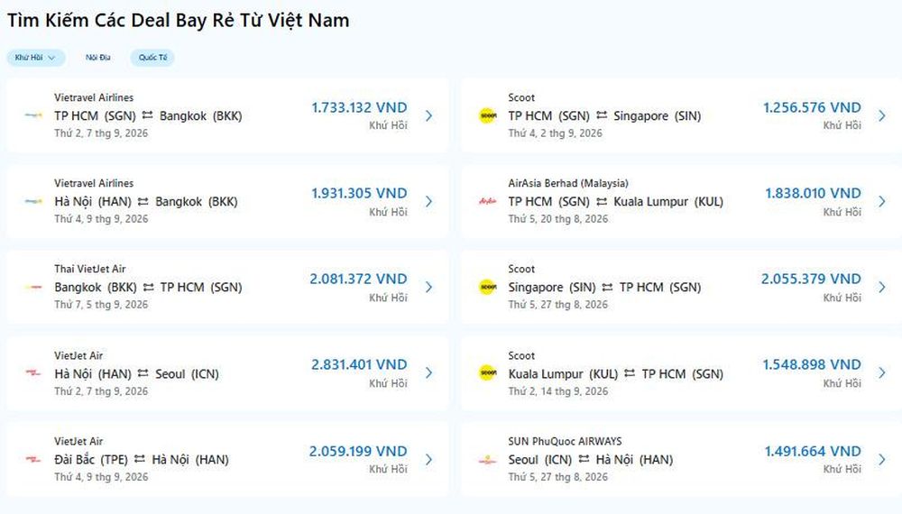Open the Khứ Hồi trip type dropdown
902x514 pixels.
[36, 58]
